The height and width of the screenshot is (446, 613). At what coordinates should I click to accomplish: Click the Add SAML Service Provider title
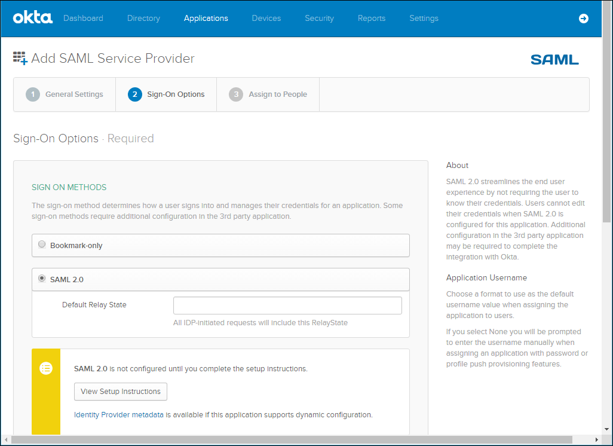(112, 59)
